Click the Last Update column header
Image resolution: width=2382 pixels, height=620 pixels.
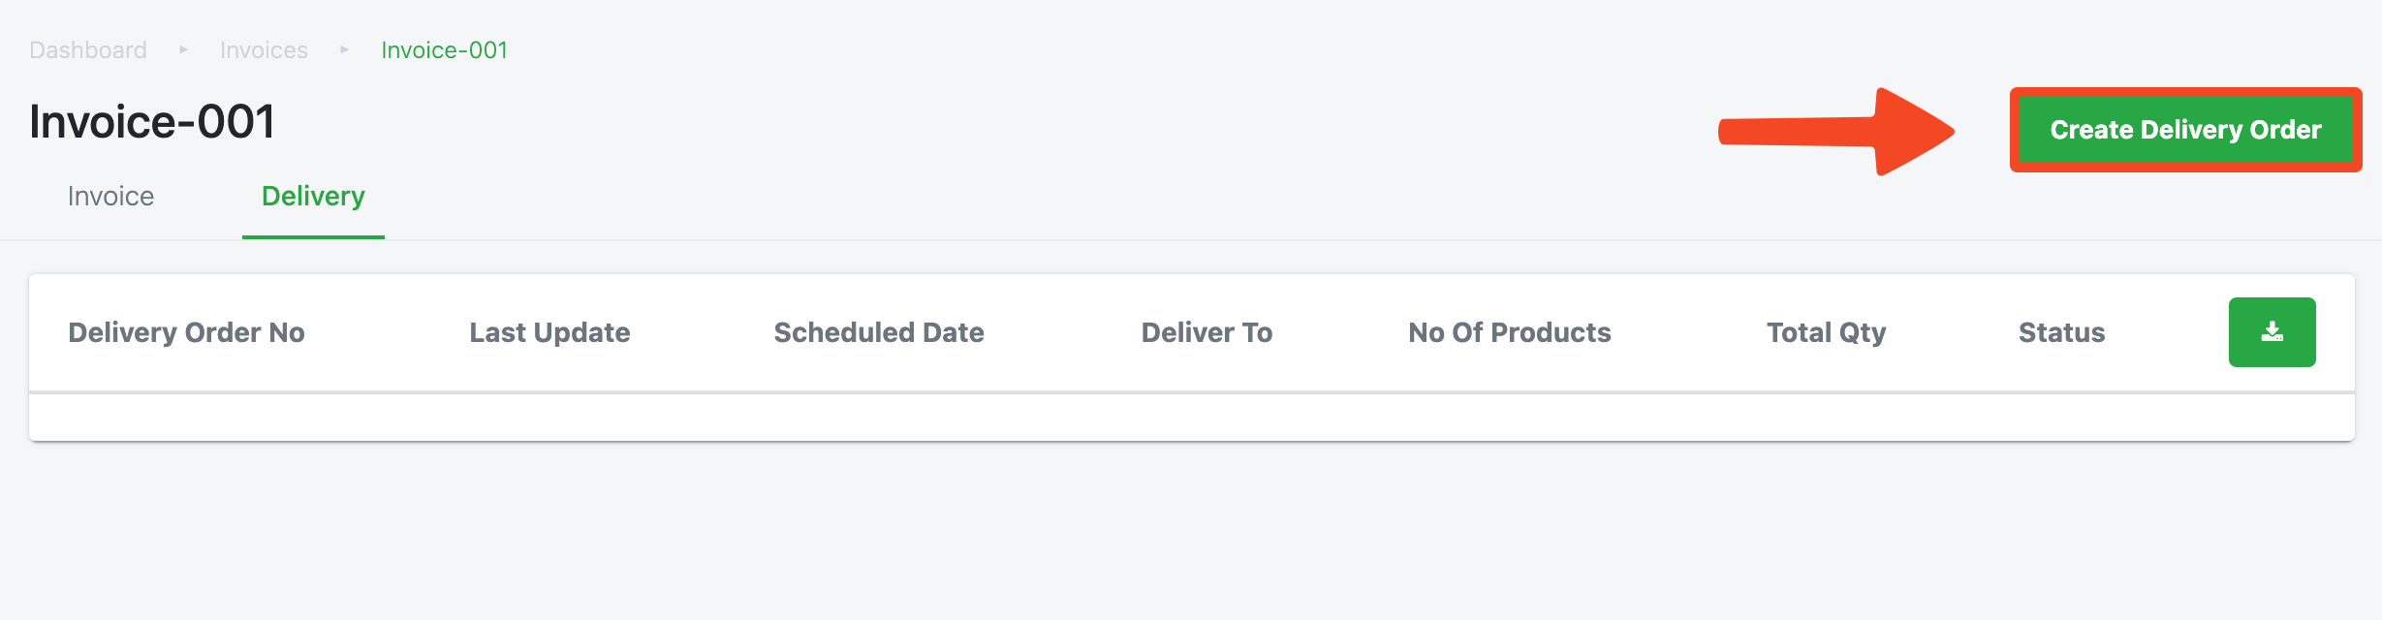click(549, 332)
